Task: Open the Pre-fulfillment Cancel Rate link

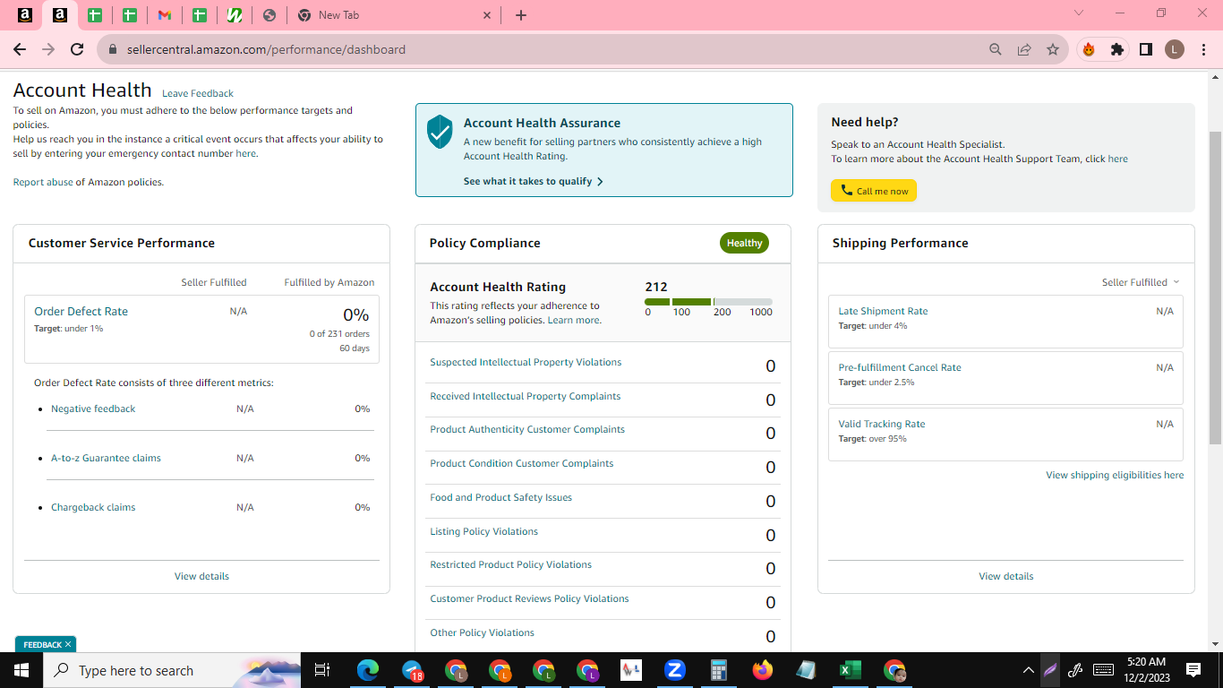Action: (x=900, y=367)
